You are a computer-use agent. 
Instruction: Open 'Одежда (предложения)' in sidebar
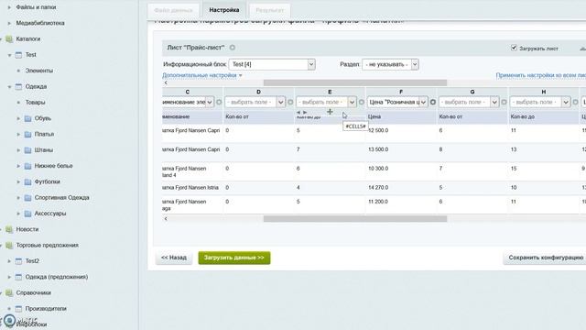coord(57,277)
